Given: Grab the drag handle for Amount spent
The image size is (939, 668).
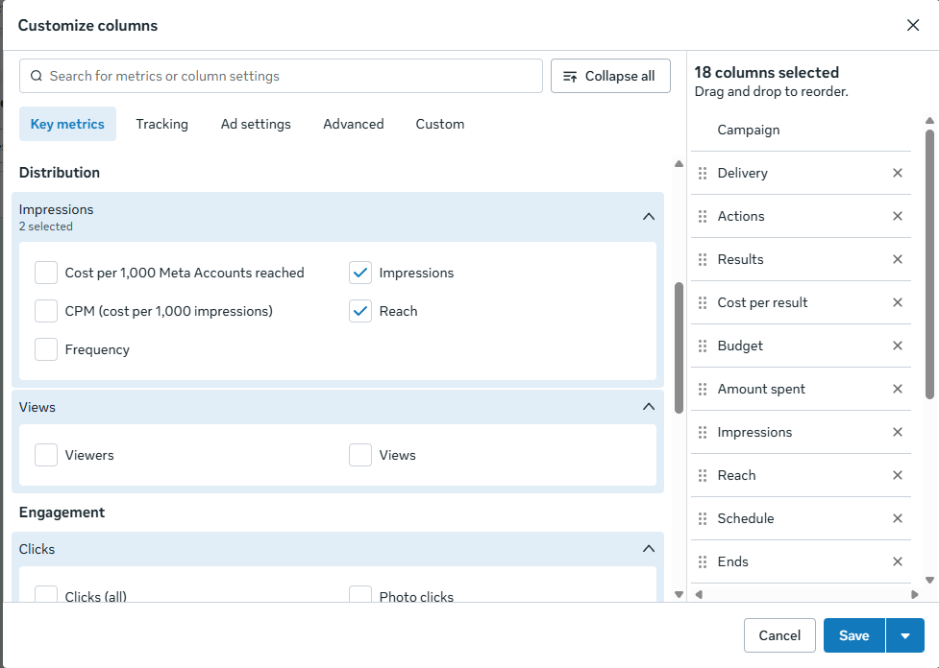Looking at the screenshot, I should tap(703, 389).
